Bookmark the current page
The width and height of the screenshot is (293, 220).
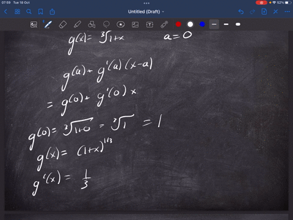point(40,12)
